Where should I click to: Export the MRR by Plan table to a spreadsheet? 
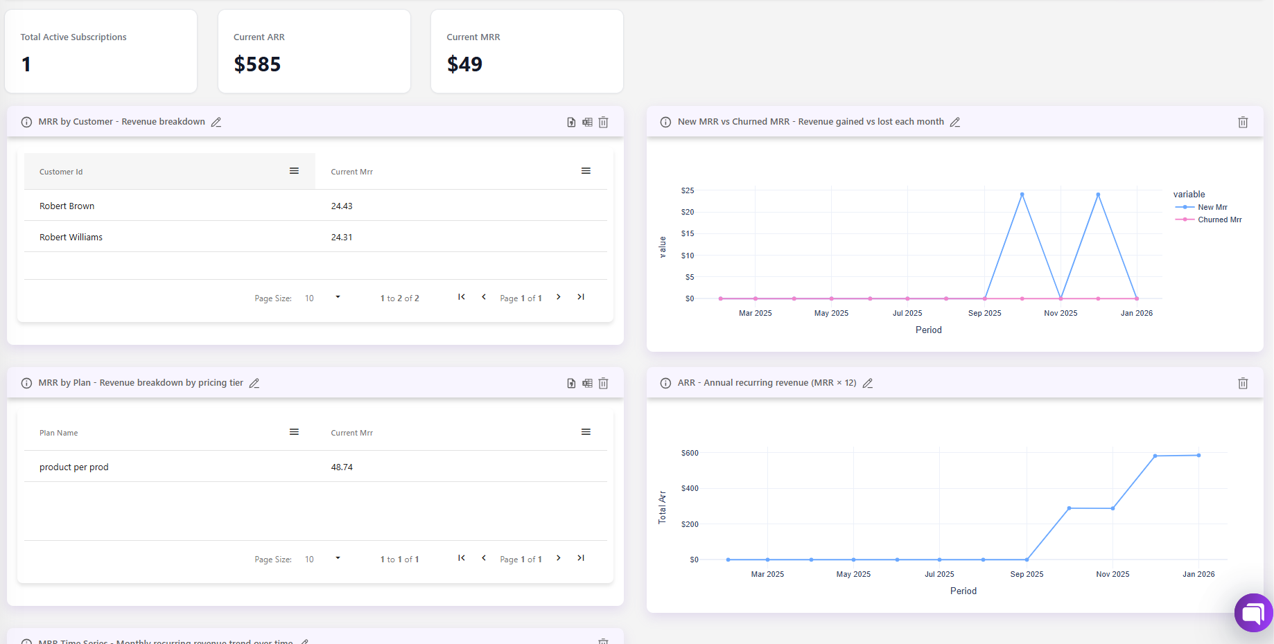coord(587,383)
